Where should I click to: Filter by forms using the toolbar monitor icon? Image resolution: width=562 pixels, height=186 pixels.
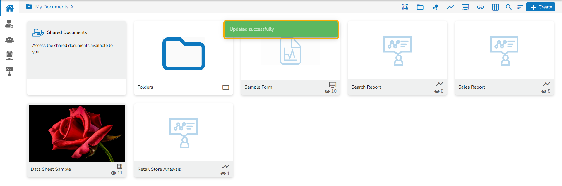(465, 7)
